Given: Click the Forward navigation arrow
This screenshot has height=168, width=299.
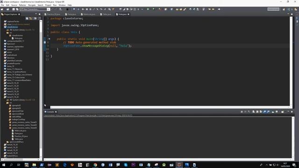Looking at the screenshot, I should (219, 9).
